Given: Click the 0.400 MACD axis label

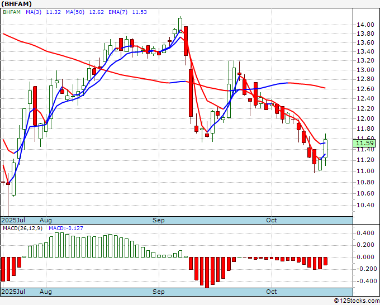Looking at the screenshot, I should point(365,233).
